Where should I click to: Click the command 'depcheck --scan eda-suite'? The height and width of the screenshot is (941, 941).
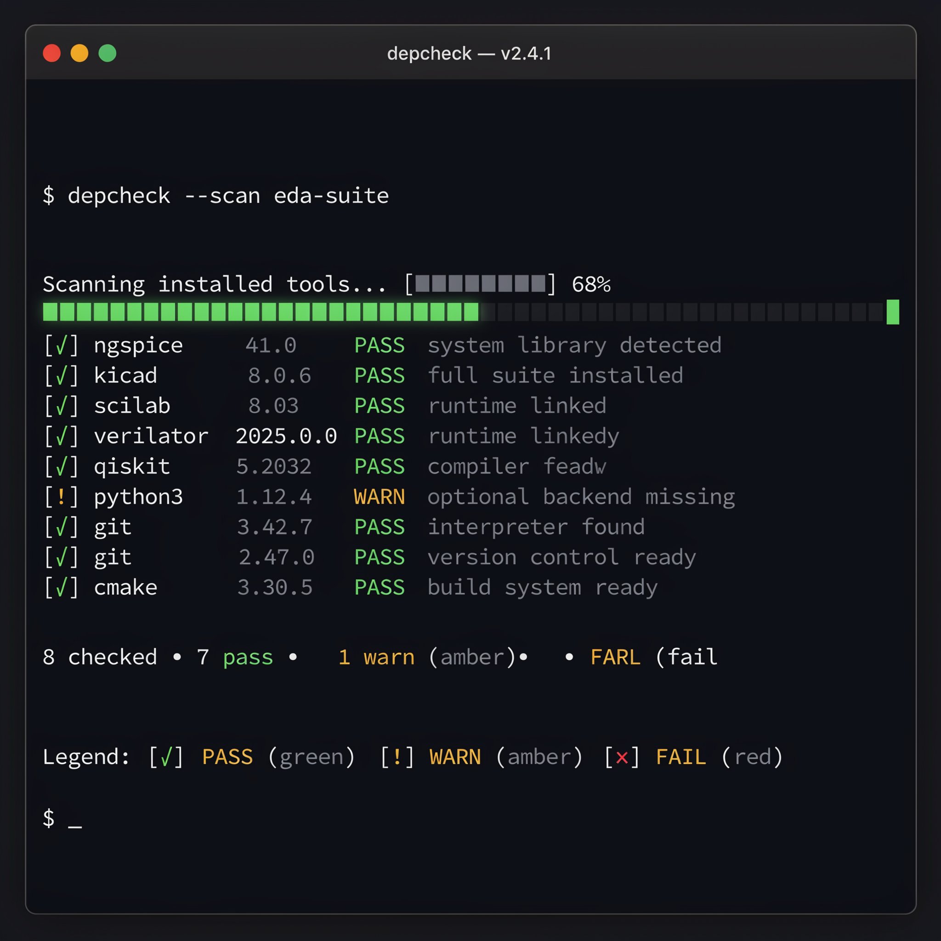(228, 196)
